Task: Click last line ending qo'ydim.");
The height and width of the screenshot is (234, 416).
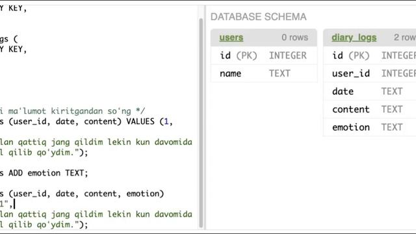Action: [x=44, y=225]
